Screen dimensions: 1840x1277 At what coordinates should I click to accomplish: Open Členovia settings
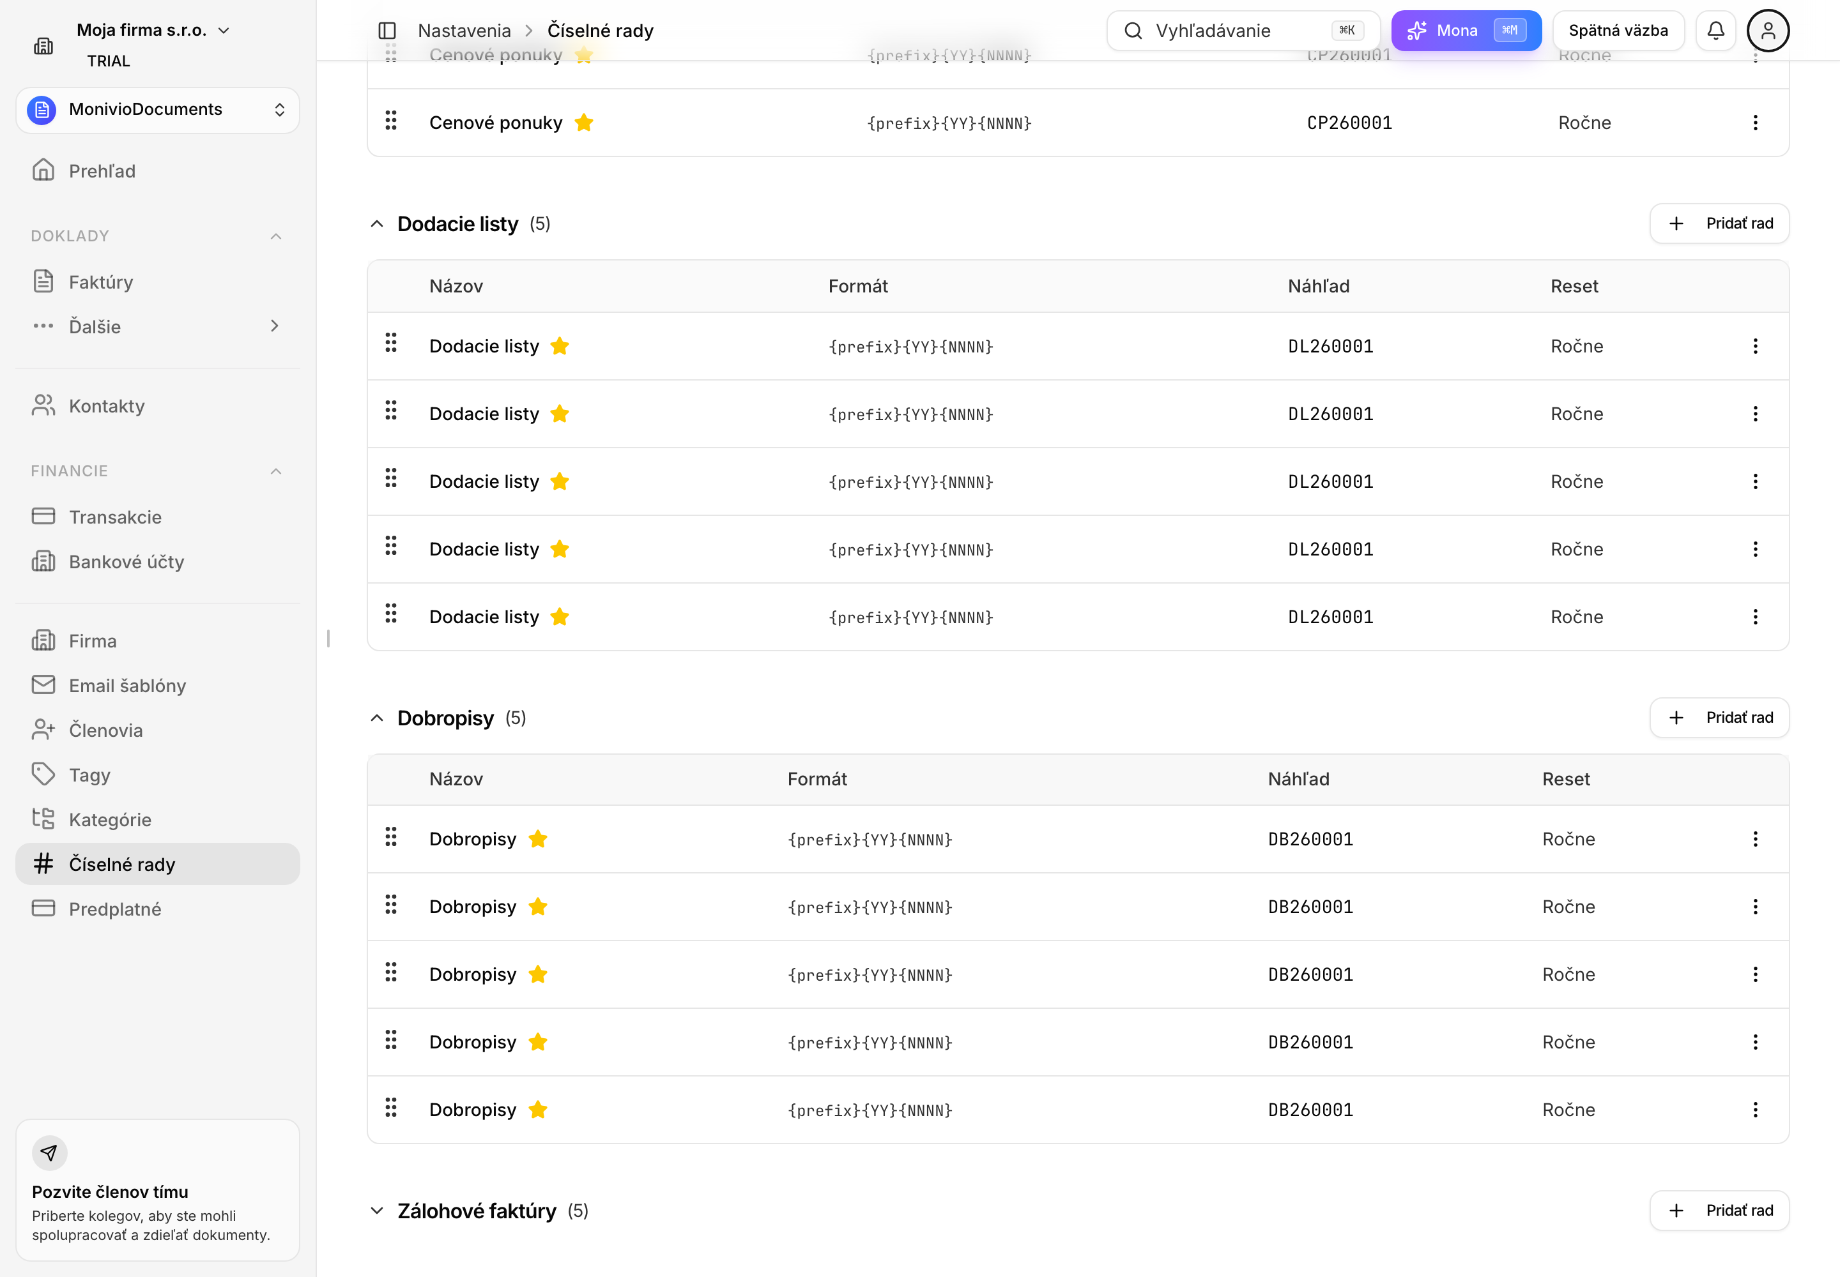[x=158, y=730]
